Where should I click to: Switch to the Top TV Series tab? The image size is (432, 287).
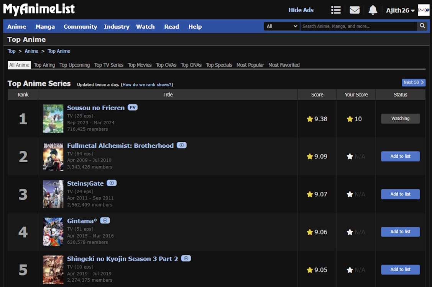(109, 65)
